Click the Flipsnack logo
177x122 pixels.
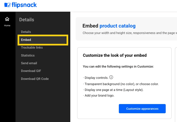(x=20, y=5)
